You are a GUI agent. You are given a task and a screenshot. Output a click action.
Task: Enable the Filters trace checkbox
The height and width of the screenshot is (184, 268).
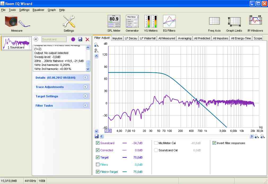[x=98, y=165]
